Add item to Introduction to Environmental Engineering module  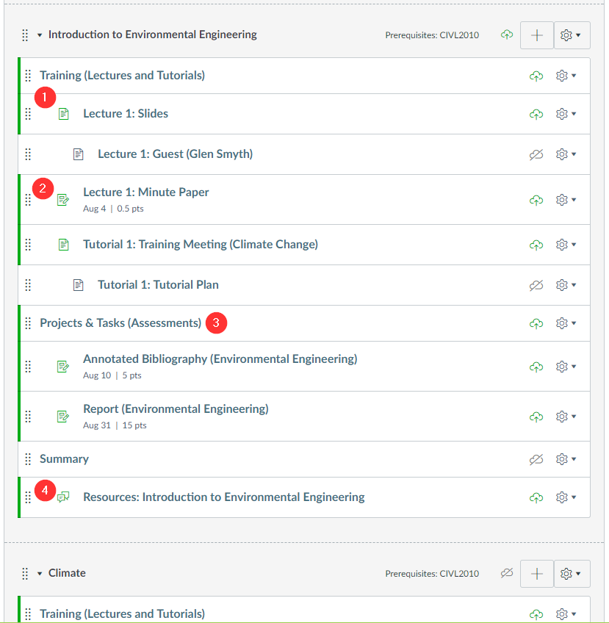point(537,35)
